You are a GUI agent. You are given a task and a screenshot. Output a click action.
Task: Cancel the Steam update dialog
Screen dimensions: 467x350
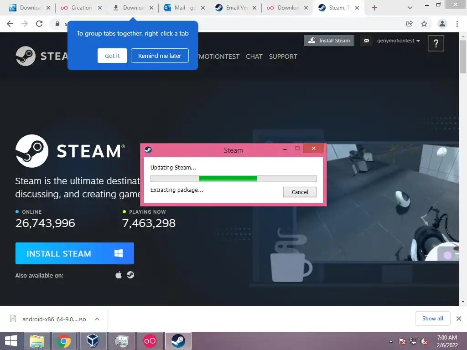[300, 192]
